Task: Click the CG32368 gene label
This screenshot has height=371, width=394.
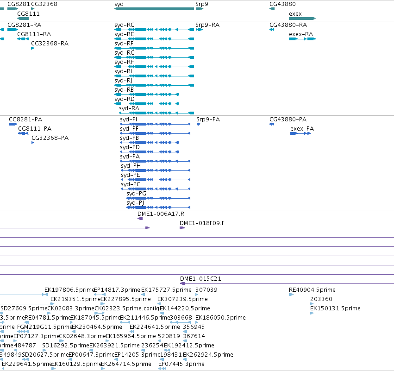Action: pyautogui.click(x=44, y=4)
